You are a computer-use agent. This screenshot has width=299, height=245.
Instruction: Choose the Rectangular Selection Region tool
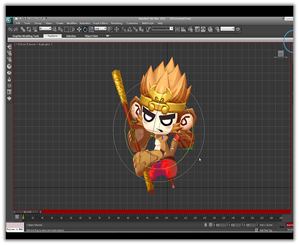tap(66, 29)
